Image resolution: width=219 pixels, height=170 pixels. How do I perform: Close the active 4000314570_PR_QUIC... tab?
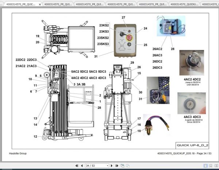pos(40,4)
